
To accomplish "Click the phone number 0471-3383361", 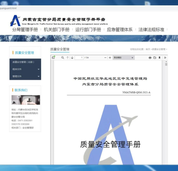I will pyautogui.click(x=25, y=120).
